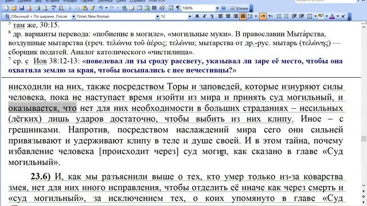Open the line spacing dropdown arrow
This screenshot has width=367, height=206.
(256, 17)
